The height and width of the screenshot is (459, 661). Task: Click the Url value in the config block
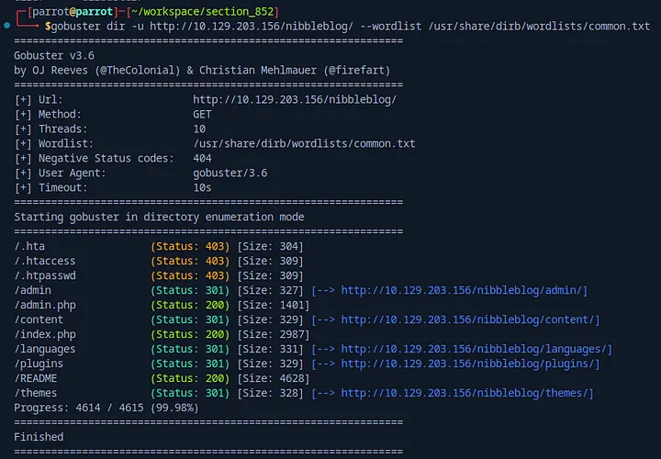click(295, 99)
